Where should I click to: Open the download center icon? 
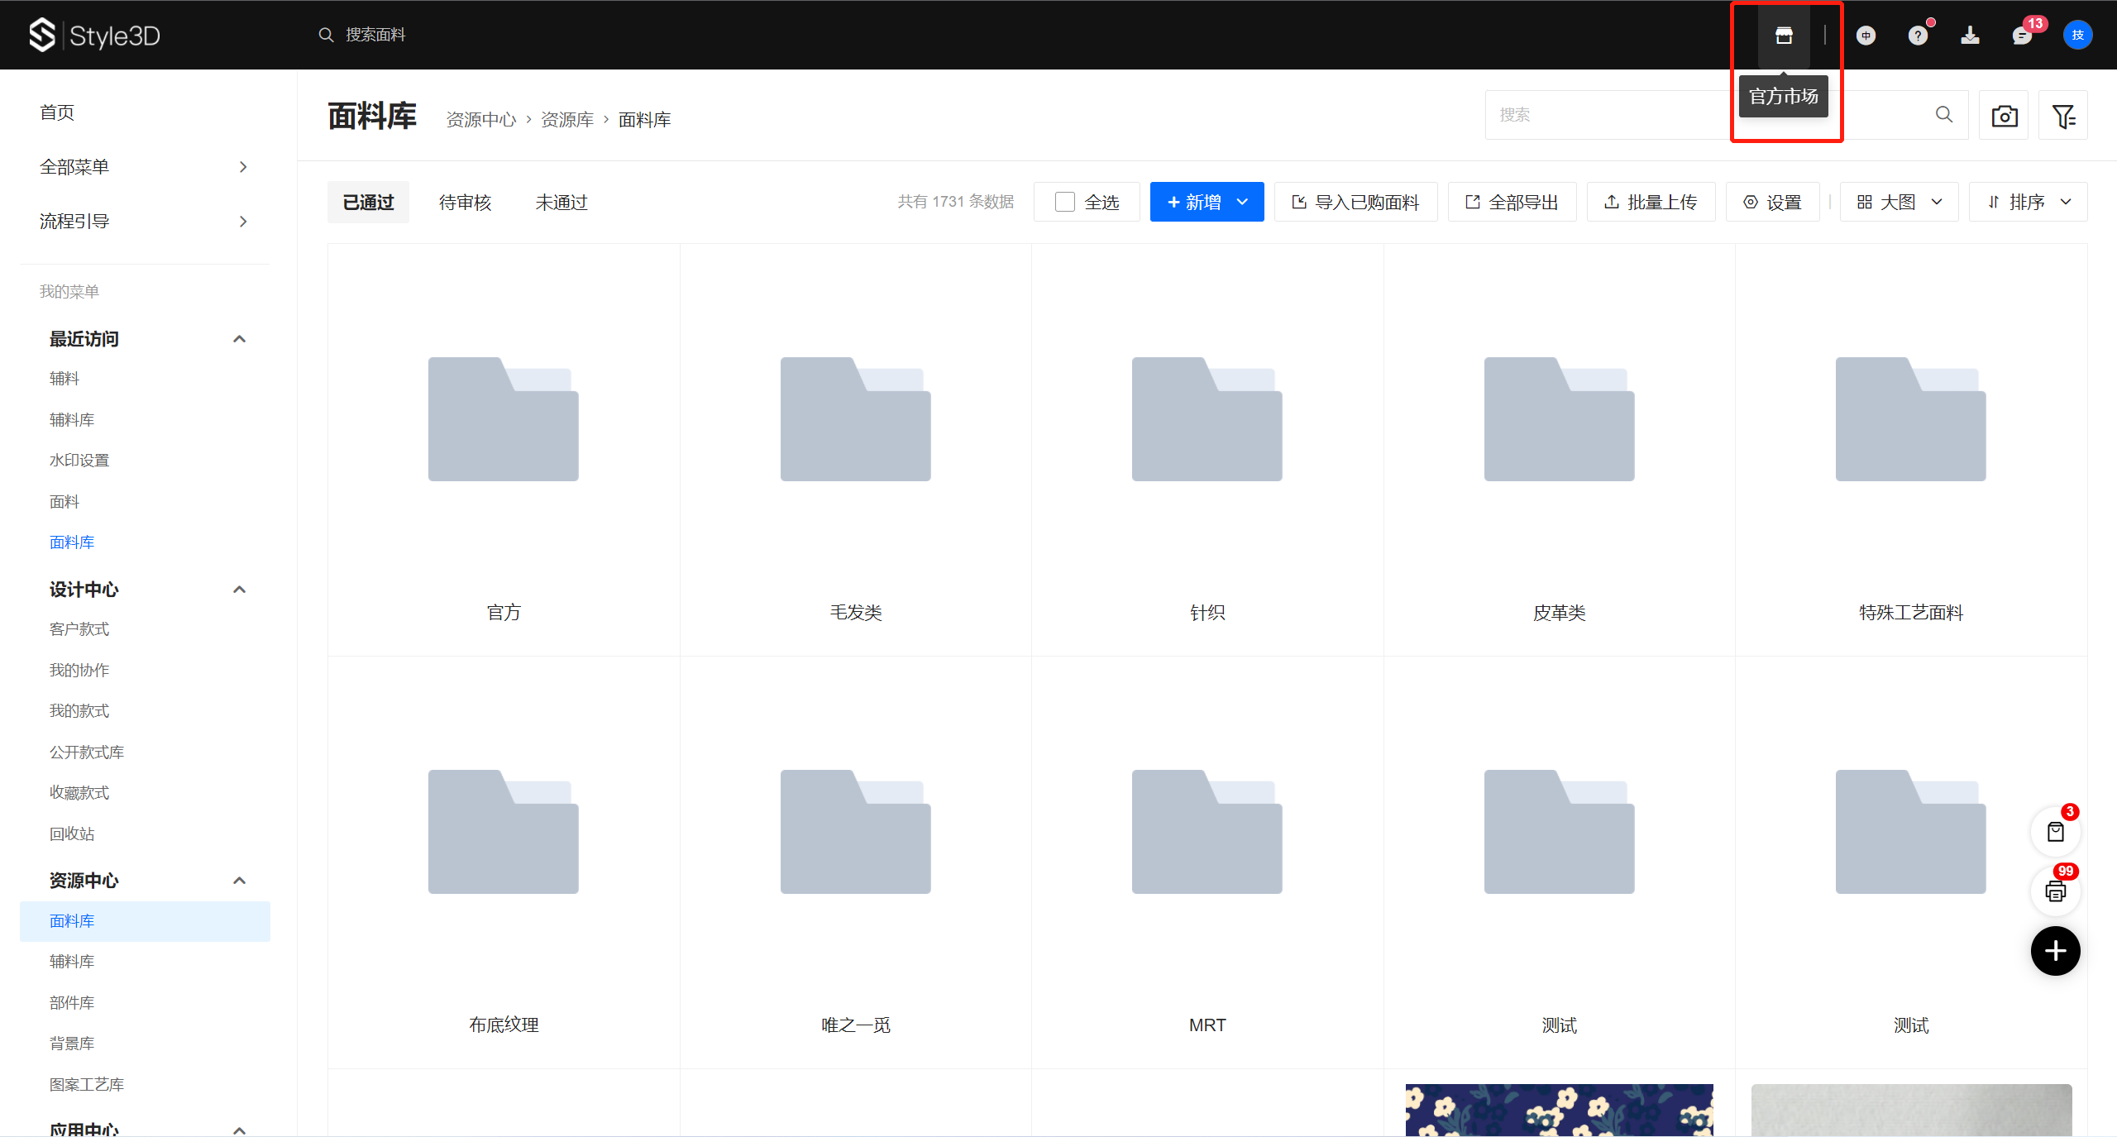click(1970, 36)
